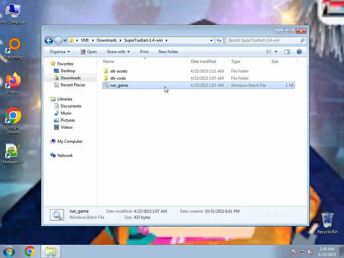Change the view using the view icon
The height and width of the screenshot is (258, 344).
point(268,52)
